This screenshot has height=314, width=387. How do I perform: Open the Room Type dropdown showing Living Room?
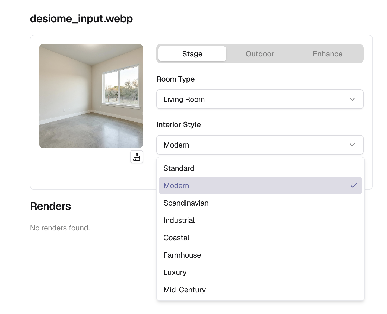(x=255, y=99)
